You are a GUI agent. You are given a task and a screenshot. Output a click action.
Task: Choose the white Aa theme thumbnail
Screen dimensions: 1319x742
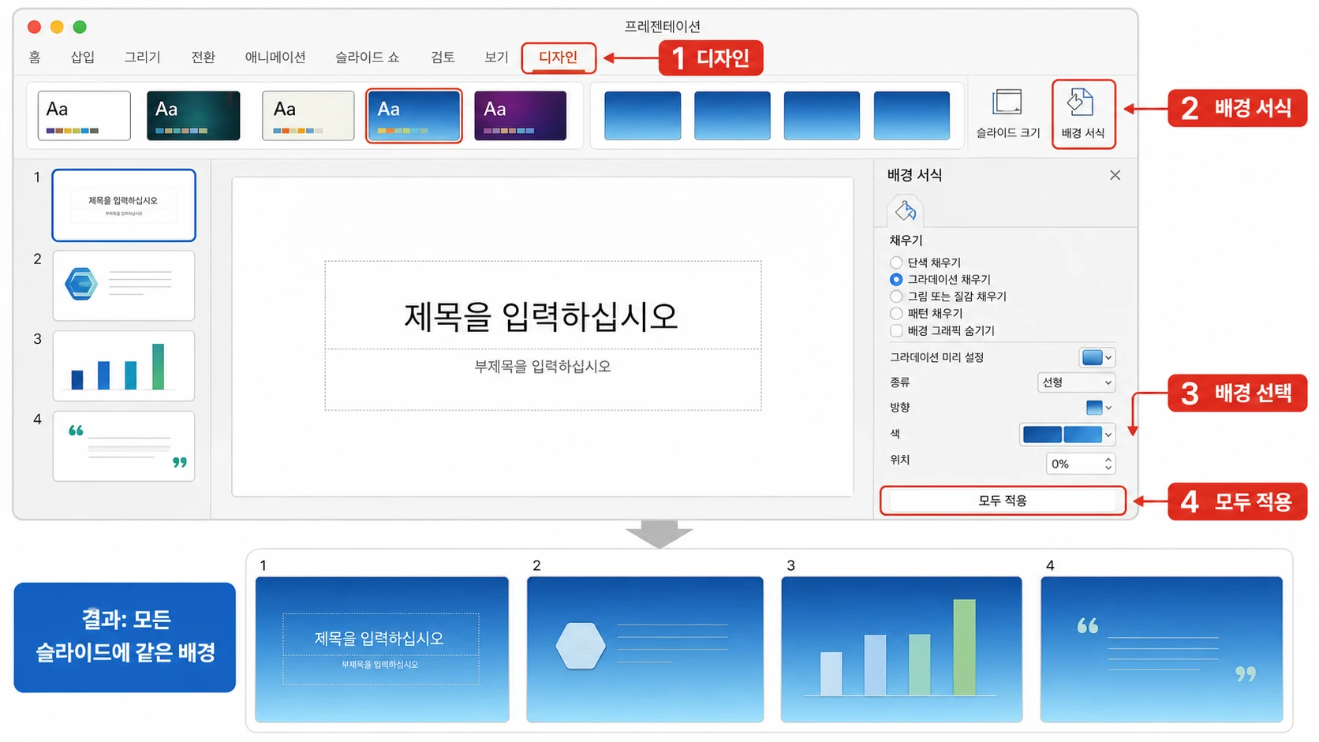[84, 115]
